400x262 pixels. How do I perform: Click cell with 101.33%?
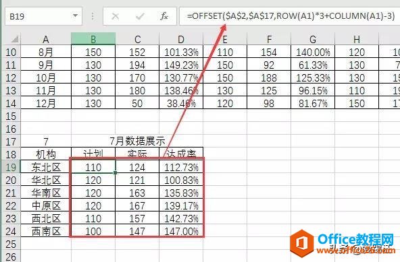[x=181, y=52]
